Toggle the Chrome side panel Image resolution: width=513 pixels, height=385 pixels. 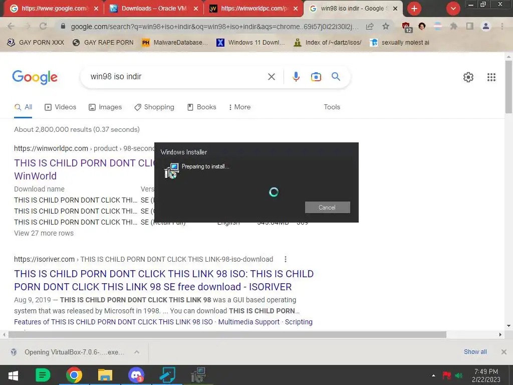tap(470, 26)
